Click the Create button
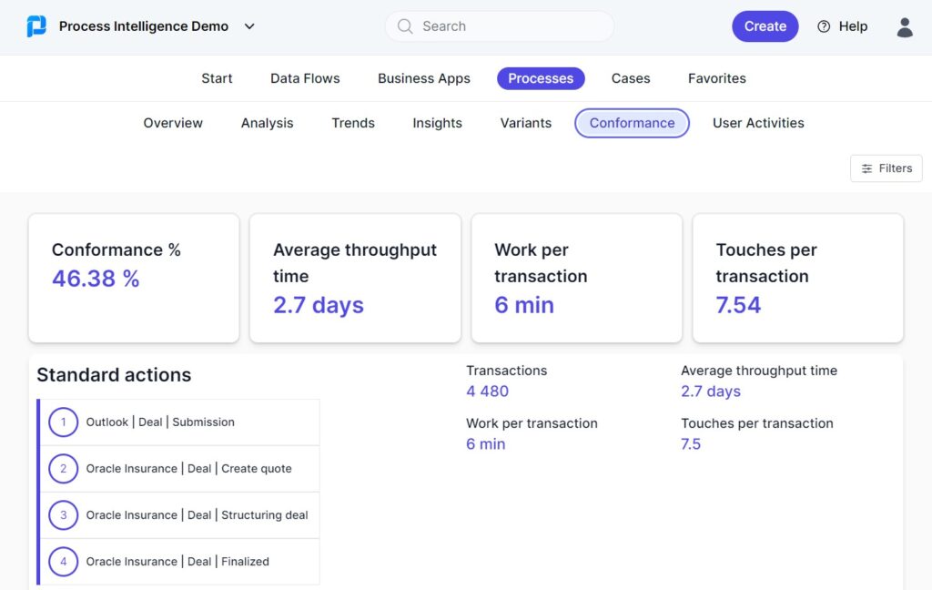This screenshot has width=932, height=590. point(765,26)
